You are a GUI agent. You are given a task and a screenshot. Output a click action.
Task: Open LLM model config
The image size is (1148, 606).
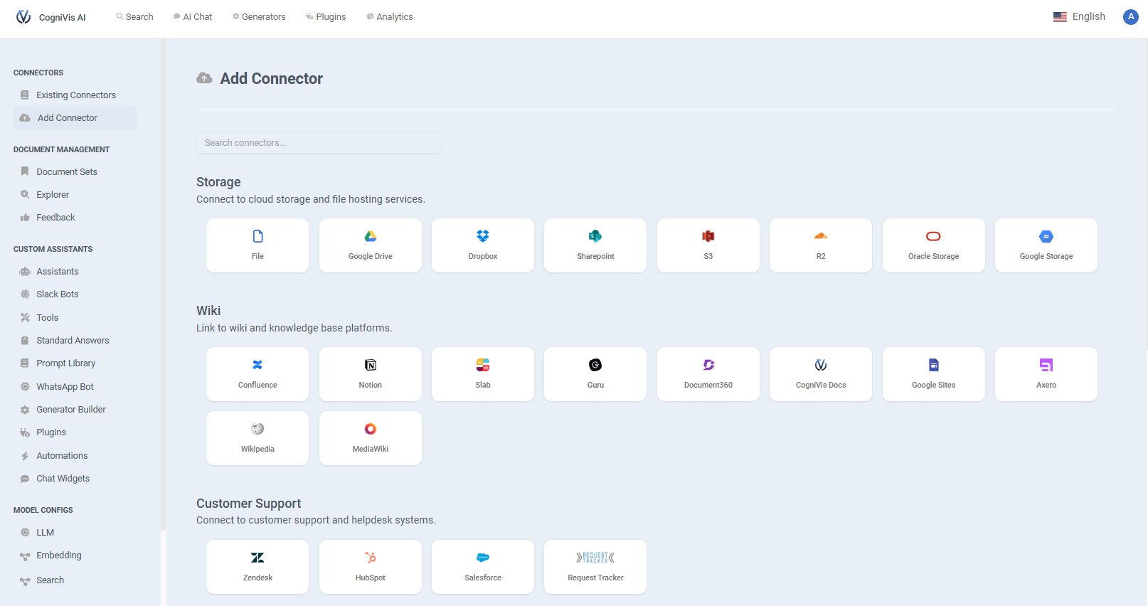pyautogui.click(x=75, y=532)
